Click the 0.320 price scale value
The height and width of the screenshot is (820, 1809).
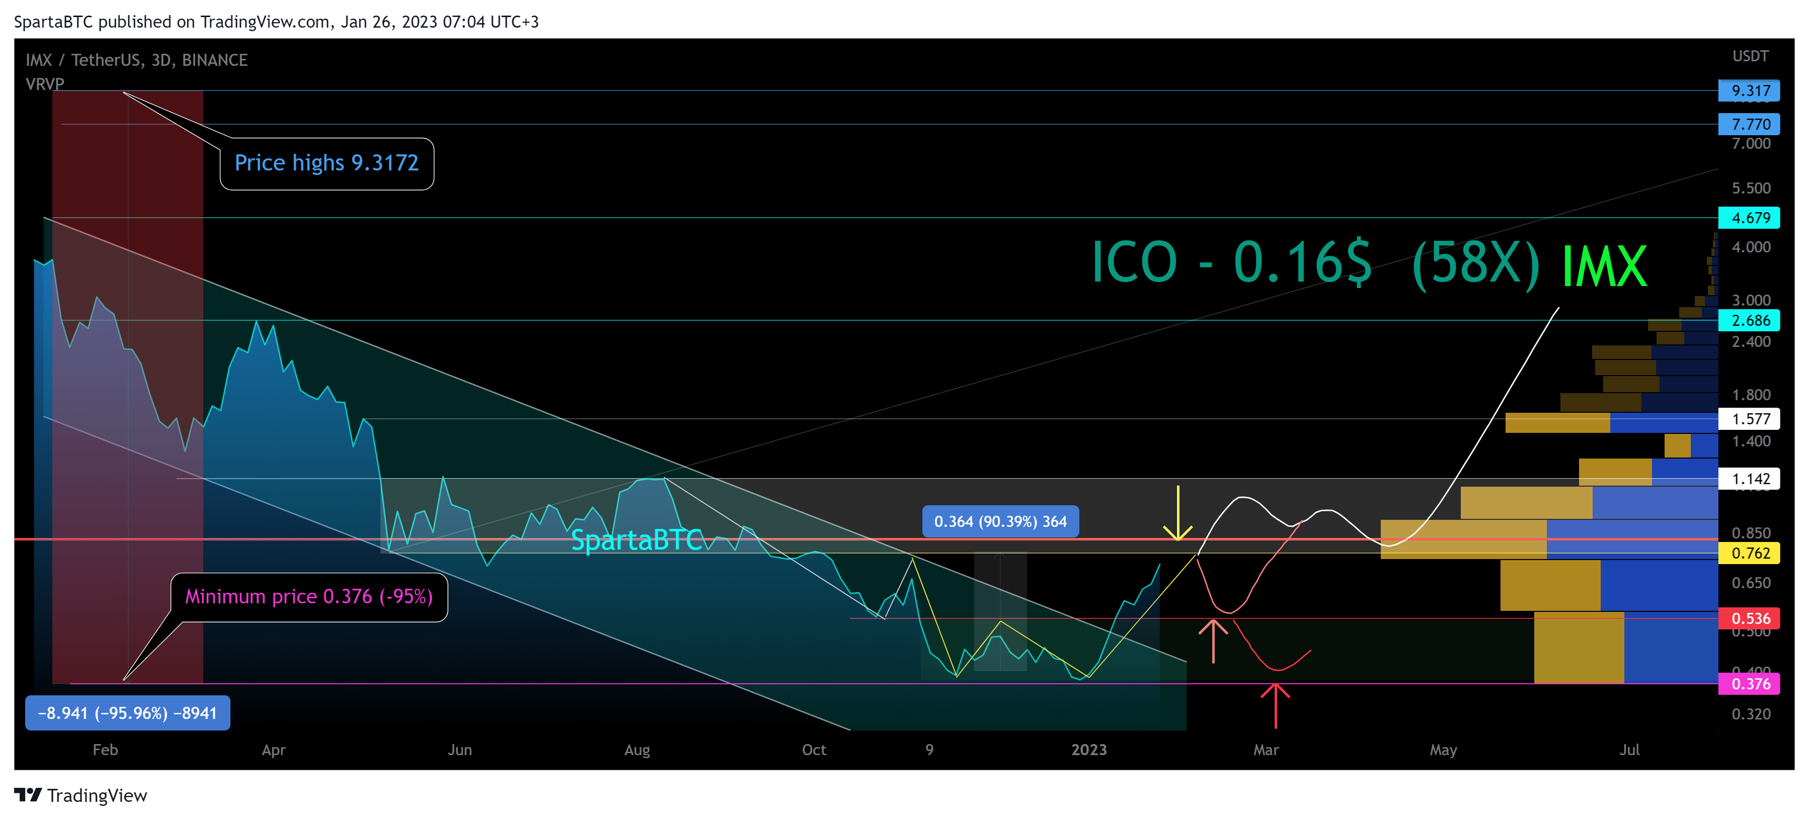tap(1751, 714)
